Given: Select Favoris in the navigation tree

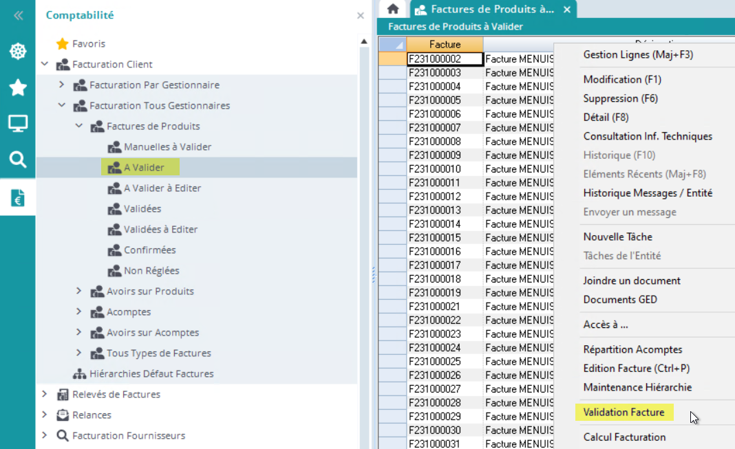Looking at the screenshot, I should [x=88, y=44].
